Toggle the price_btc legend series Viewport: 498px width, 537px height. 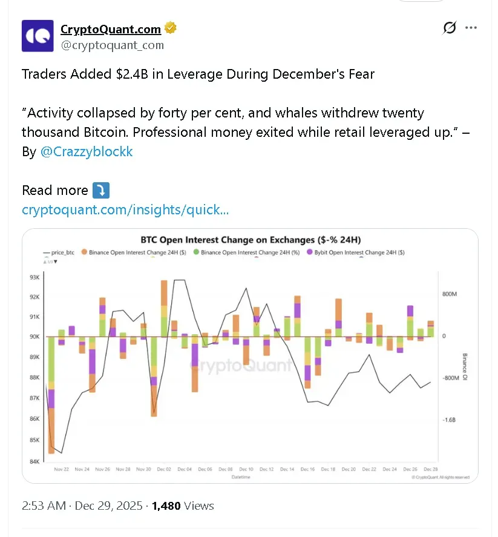(x=59, y=252)
